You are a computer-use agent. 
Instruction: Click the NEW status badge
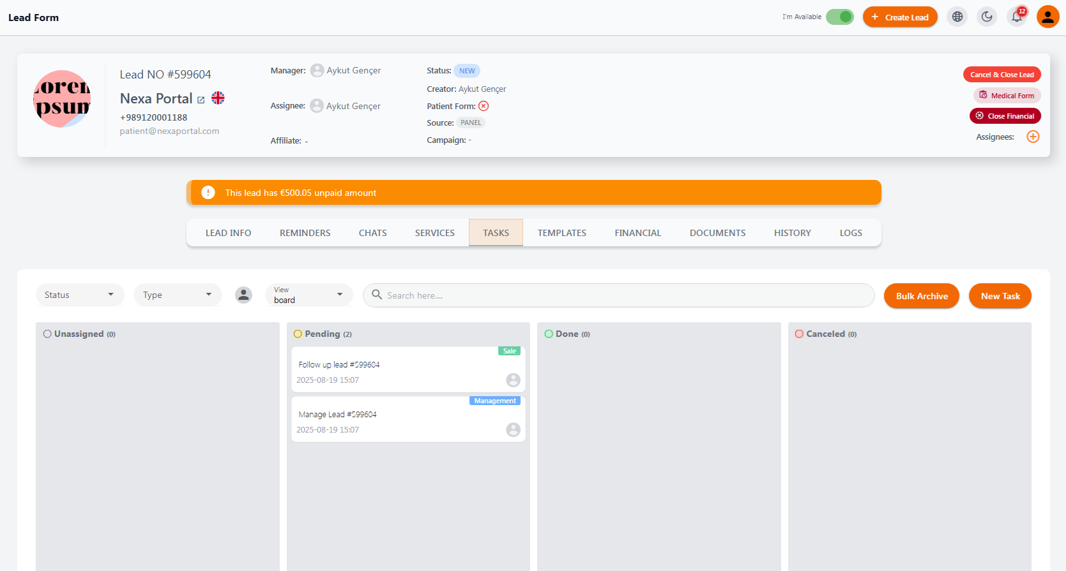[x=467, y=71]
